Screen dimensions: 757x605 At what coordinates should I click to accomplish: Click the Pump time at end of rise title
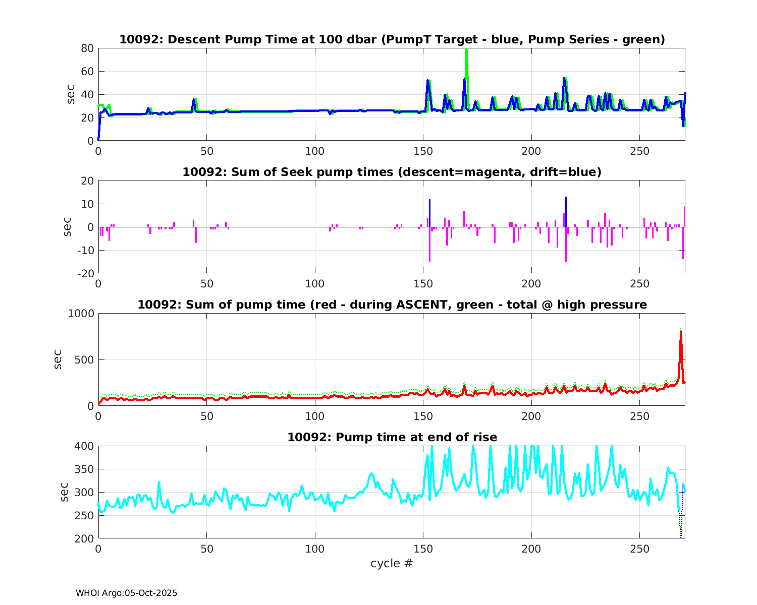click(x=392, y=437)
